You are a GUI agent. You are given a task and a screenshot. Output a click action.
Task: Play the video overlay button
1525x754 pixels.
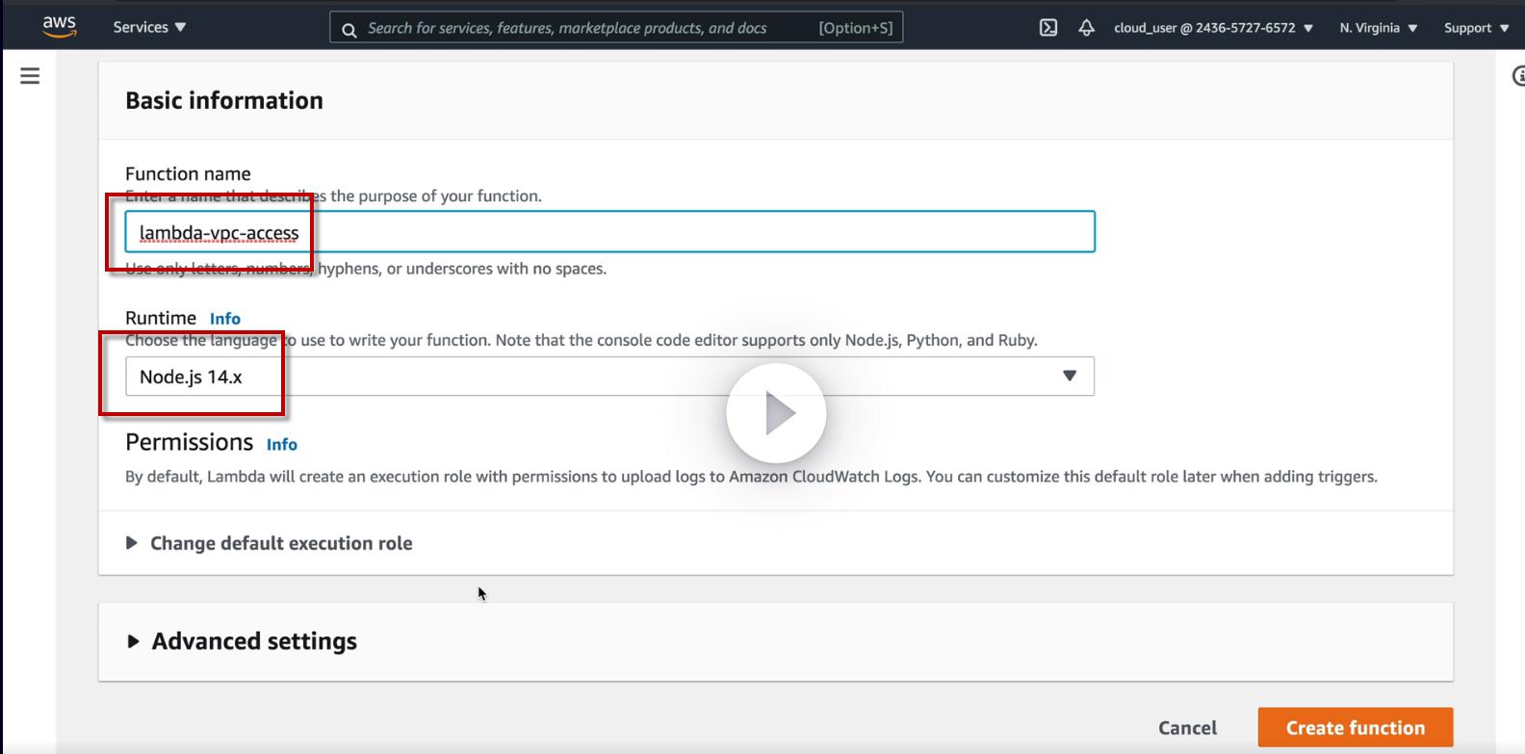[x=776, y=413]
